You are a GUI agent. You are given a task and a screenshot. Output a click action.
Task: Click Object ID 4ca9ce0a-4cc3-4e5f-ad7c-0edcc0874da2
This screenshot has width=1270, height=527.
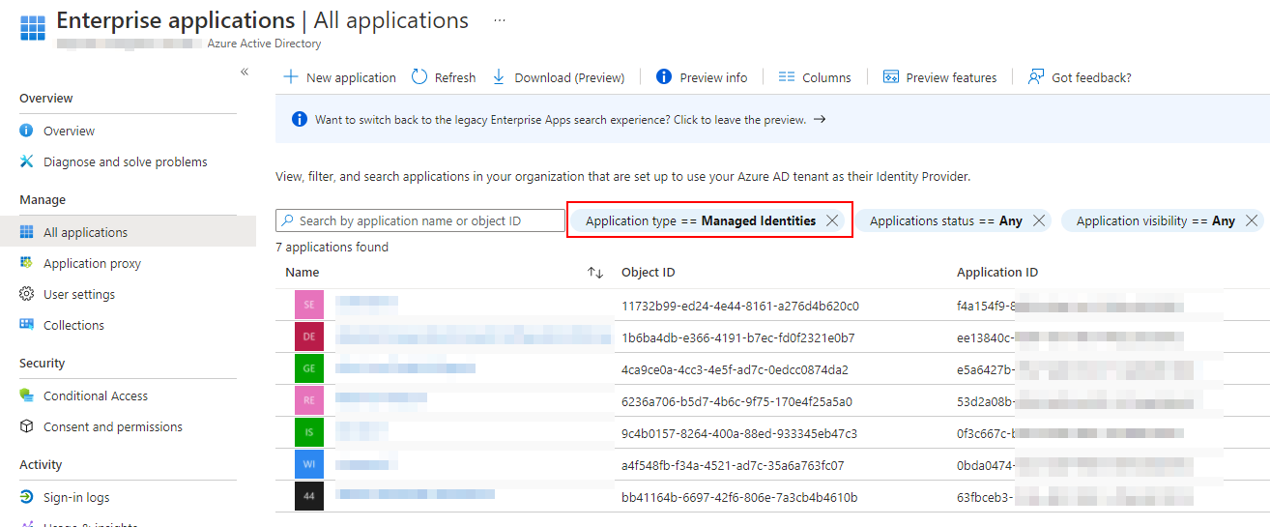(x=735, y=369)
